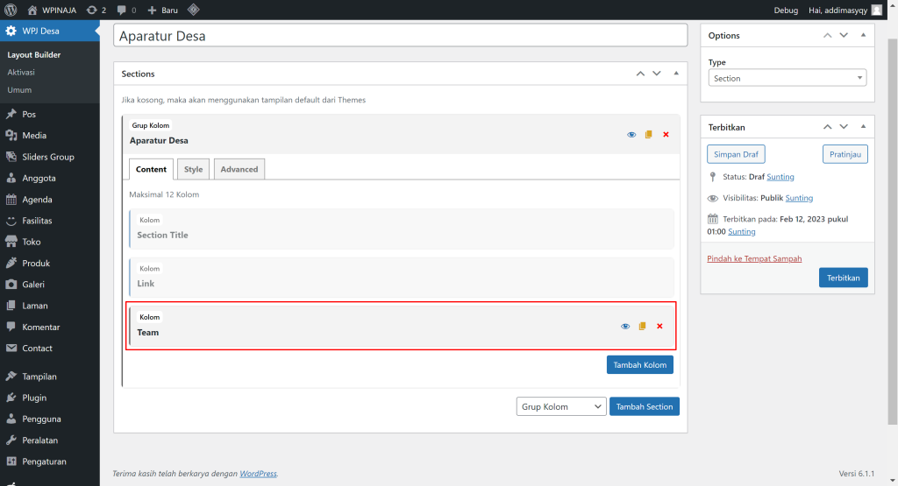Viewport: 898px width, 486px height.
Task: Duplicate the Aparatur Desa group using copy icon
Action: click(x=648, y=134)
